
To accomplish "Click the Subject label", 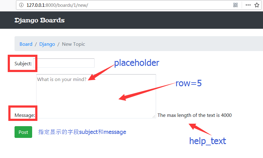I will pyautogui.click(x=23, y=64).
